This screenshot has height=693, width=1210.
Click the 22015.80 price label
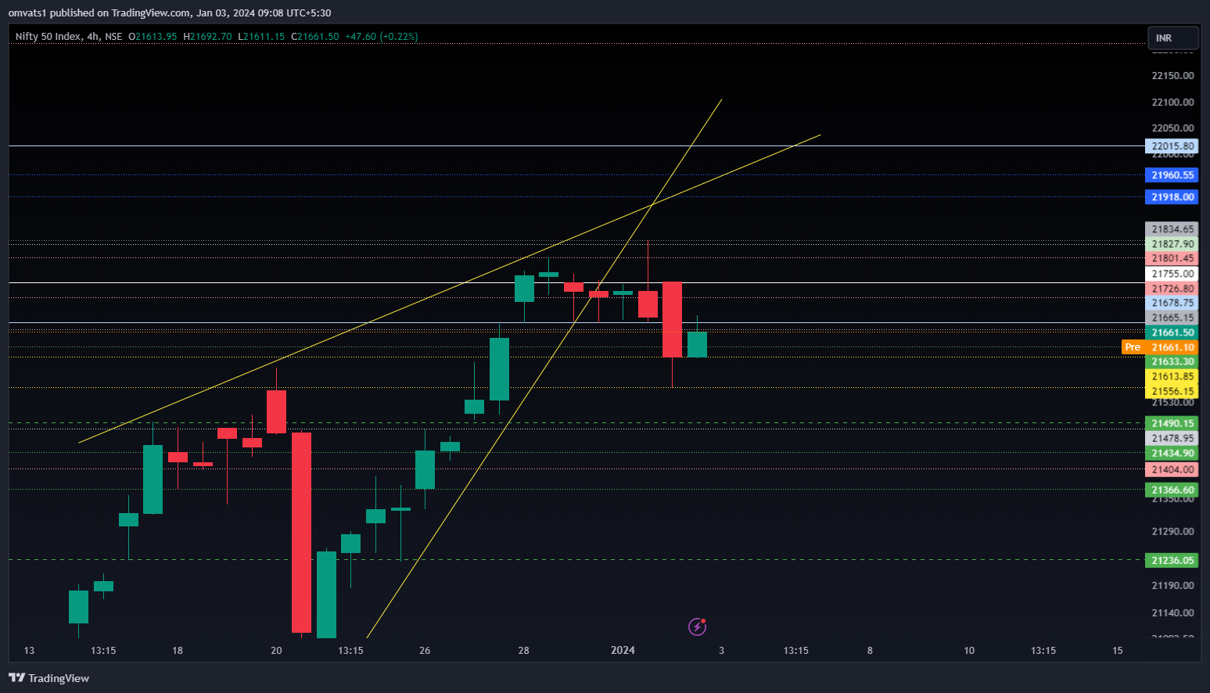1172,146
